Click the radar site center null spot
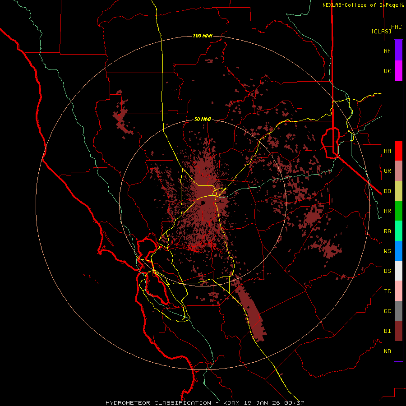This screenshot has height=406, width=406. tap(203, 203)
